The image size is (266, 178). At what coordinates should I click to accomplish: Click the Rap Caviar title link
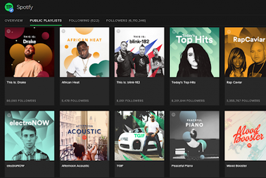pyautogui.click(x=234, y=82)
